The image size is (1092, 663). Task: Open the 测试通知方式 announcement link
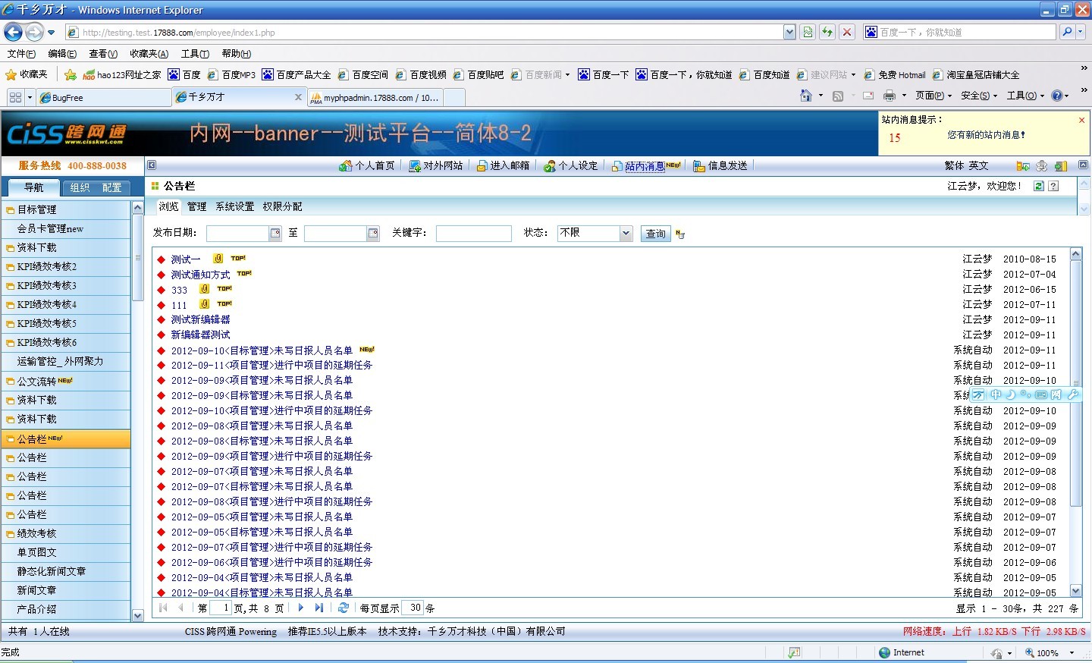tap(200, 275)
